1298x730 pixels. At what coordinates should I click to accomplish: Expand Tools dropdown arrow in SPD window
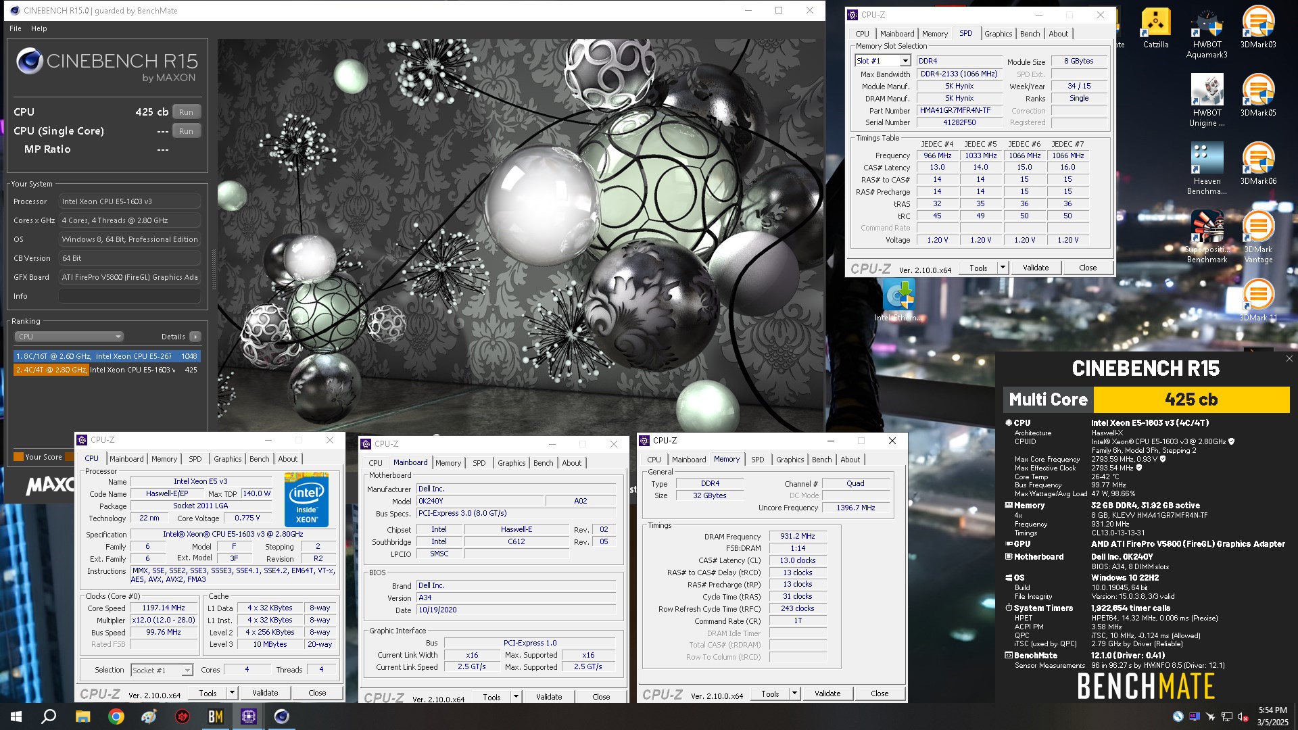(1003, 268)
